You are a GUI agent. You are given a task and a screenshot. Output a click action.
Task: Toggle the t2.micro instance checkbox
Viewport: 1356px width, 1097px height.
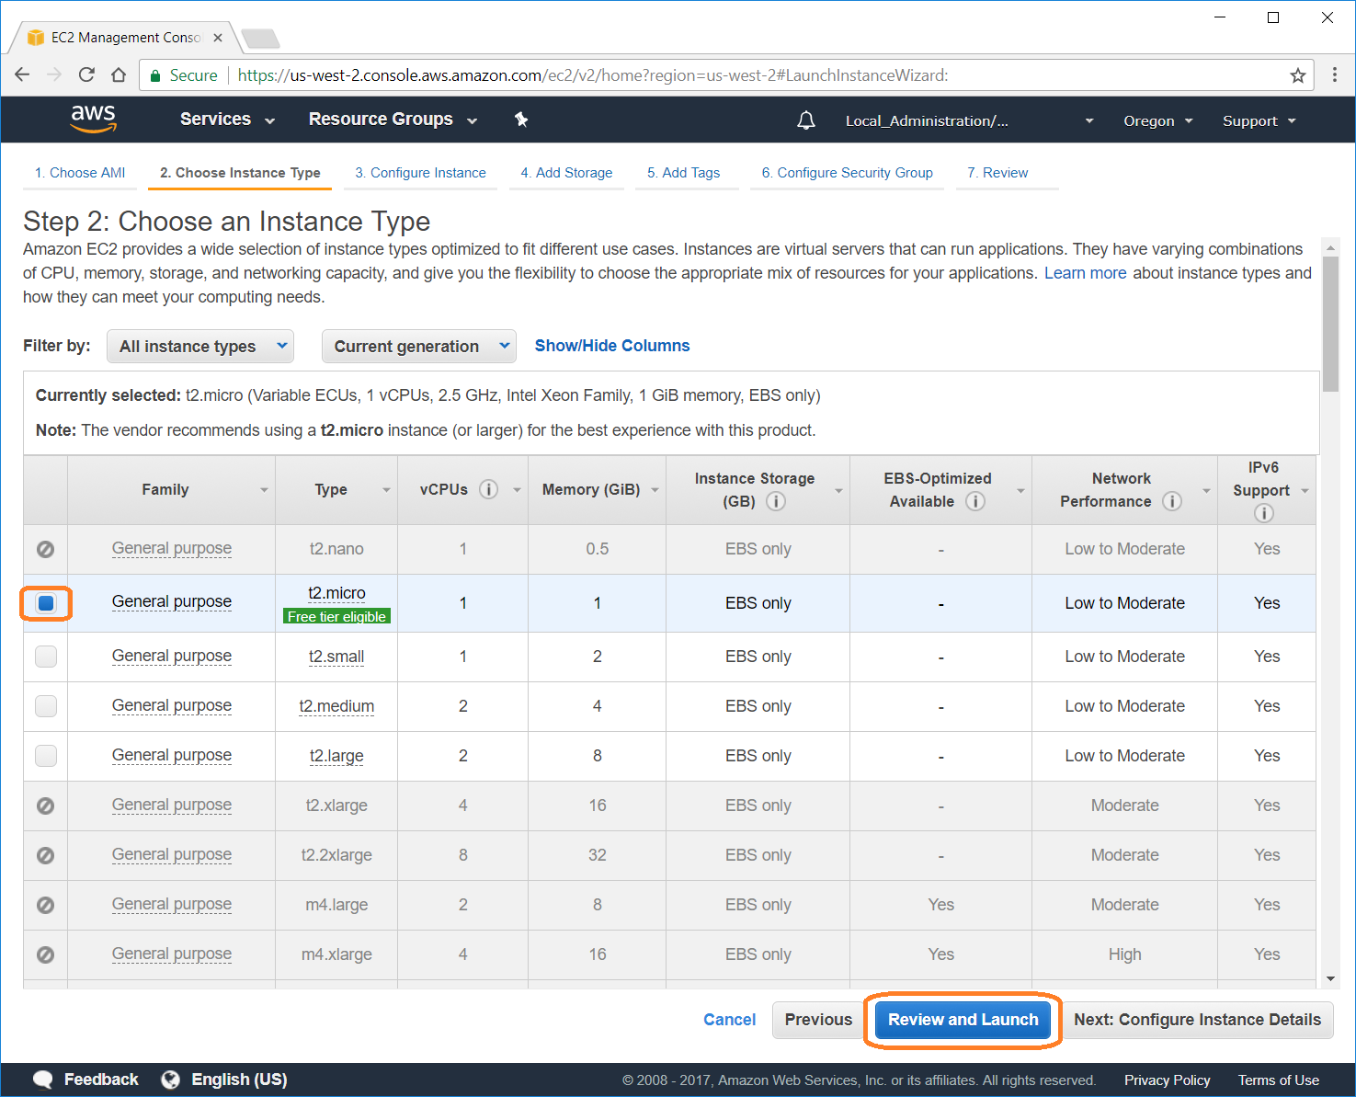pyautogui.click(x=46, y=603)
